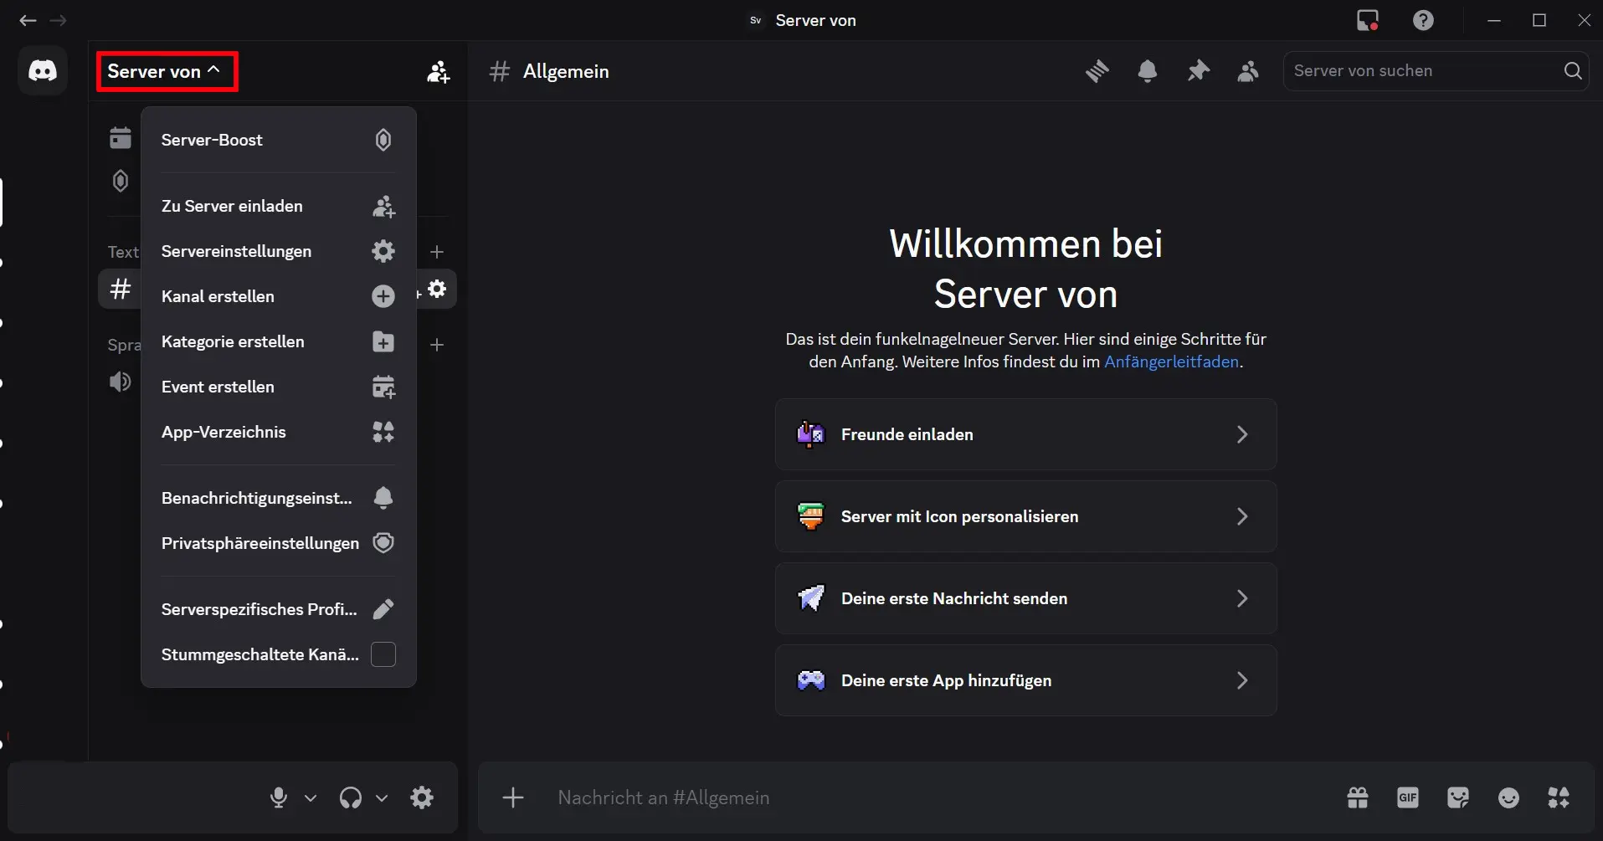Screen dimensions: 1603x841
Task: Open audio output device dropdown chevron
Action: [382, 799]
